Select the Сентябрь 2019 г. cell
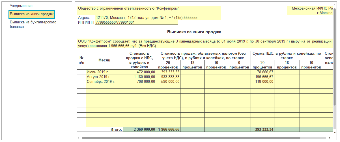This screenshot has width=340, height=142. coord(104,82)
